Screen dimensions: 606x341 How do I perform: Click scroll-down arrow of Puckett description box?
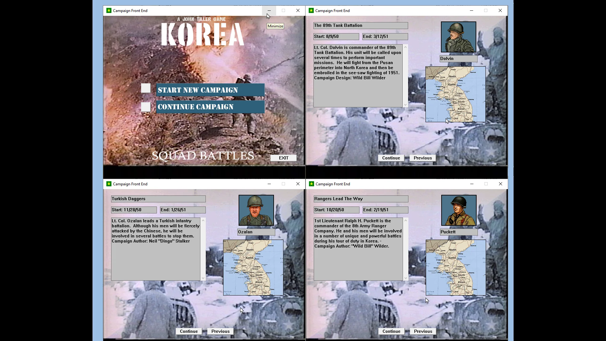pos(406,278)
